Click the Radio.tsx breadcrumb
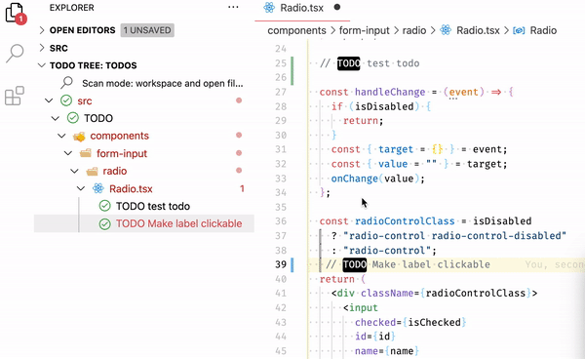 pyautogui.click(x=478, y=30)
